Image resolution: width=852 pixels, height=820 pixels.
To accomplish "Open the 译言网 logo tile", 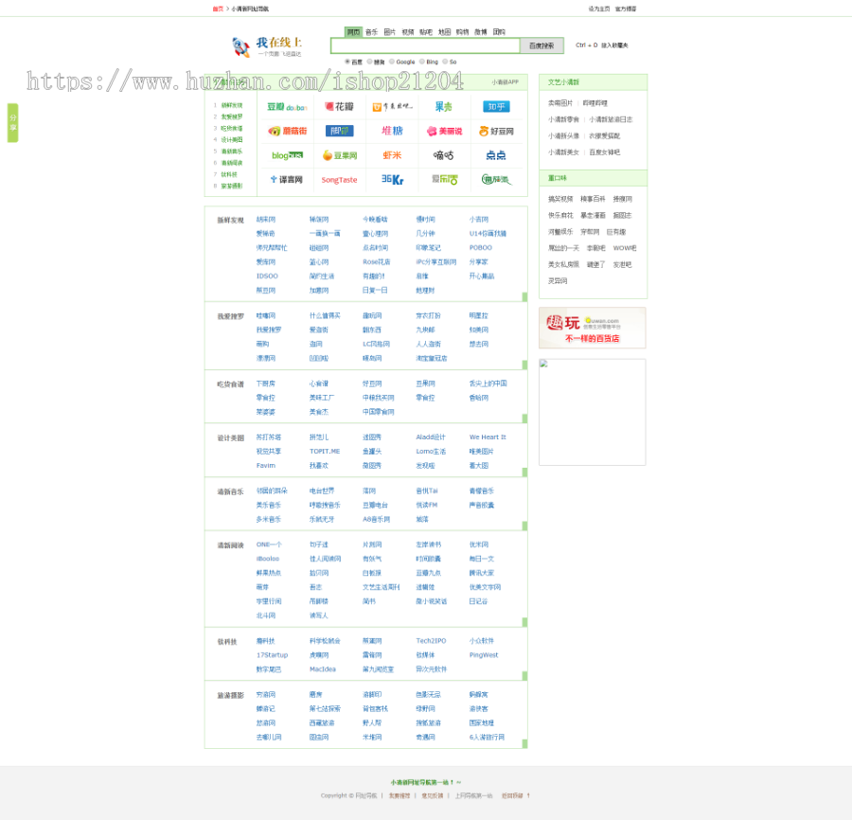I will click(286, 179).
